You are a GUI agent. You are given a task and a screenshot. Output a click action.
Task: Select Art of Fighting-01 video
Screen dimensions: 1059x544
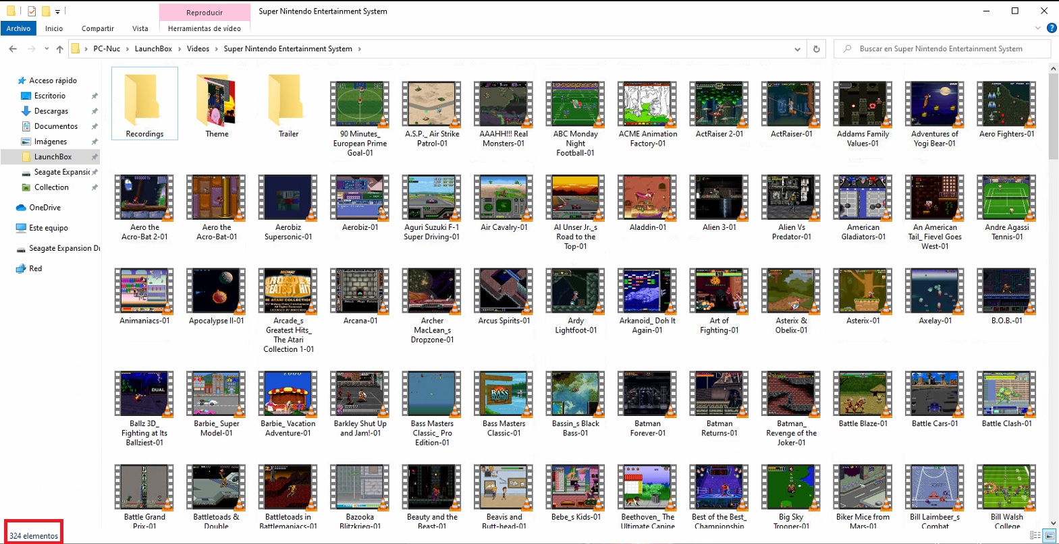pos(719,300)
